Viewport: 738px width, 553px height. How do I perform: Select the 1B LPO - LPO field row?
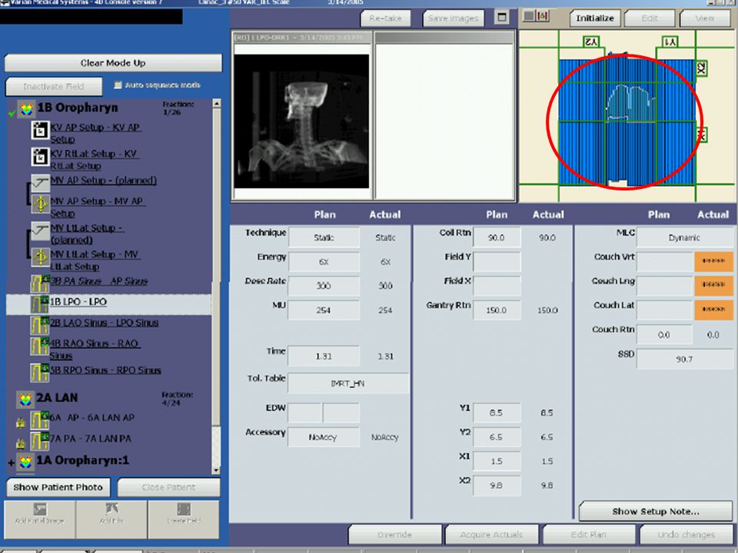[x=108, y=304]
